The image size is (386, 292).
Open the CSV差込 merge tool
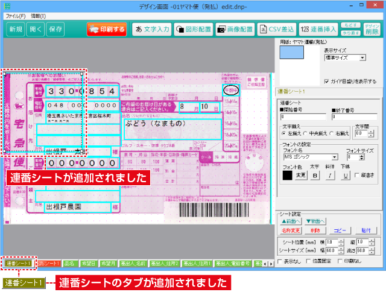(x=277, y=30)
